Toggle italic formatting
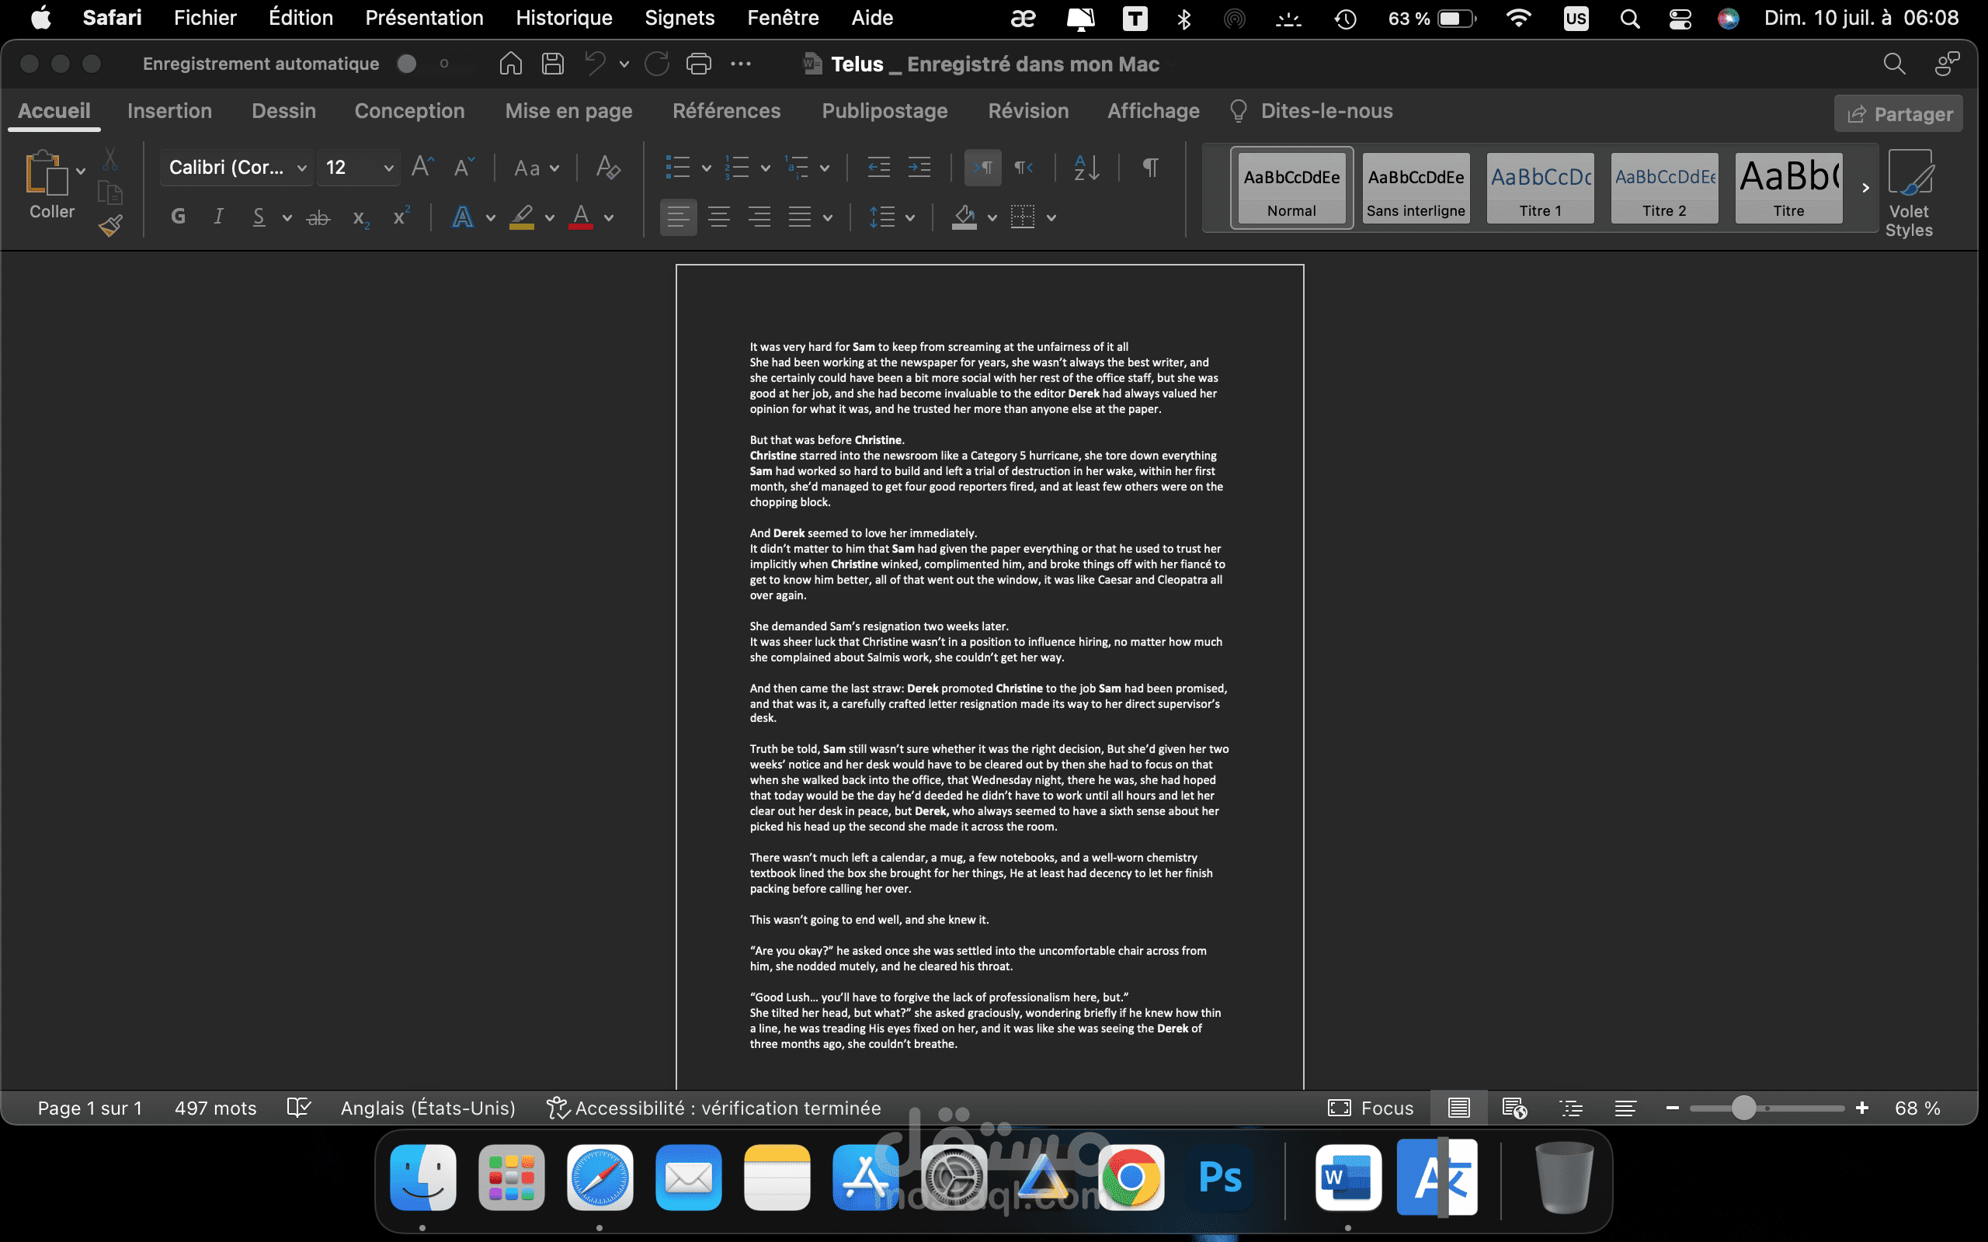Screen dimensions: 1988x1242 pyautogui.click(x=217, y=217)
